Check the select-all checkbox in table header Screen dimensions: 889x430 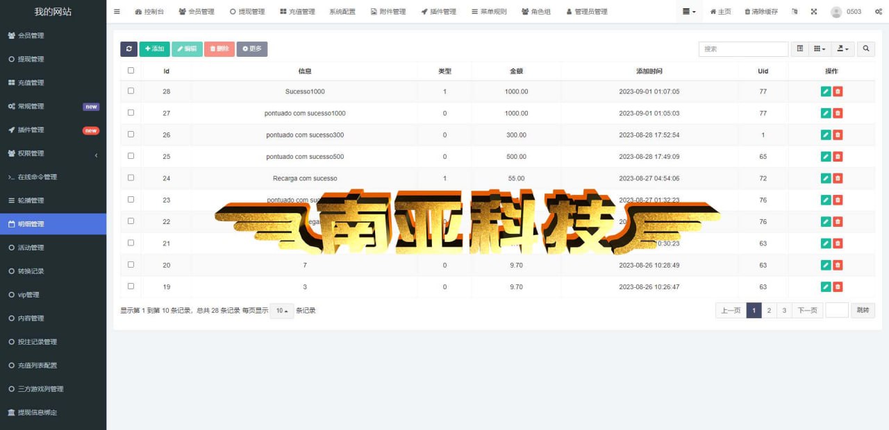(131, 71)
